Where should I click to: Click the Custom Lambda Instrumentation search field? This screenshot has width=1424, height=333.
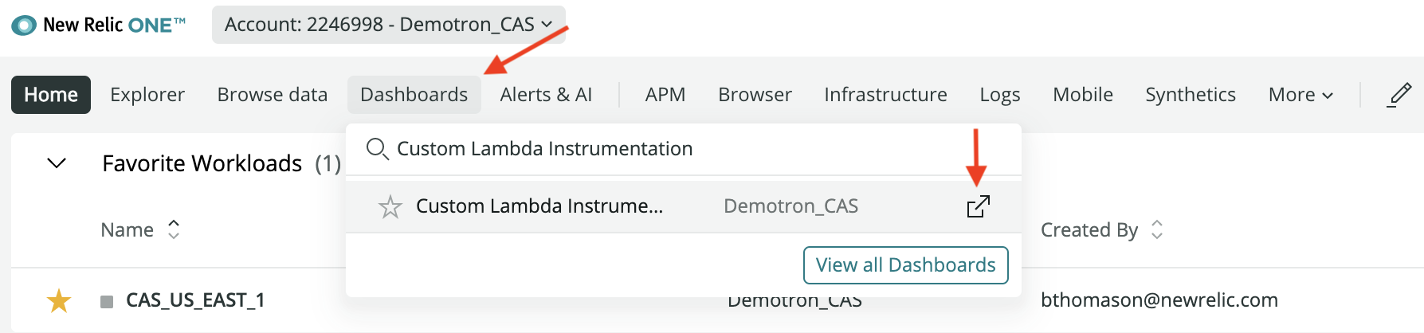click(684, 149)
